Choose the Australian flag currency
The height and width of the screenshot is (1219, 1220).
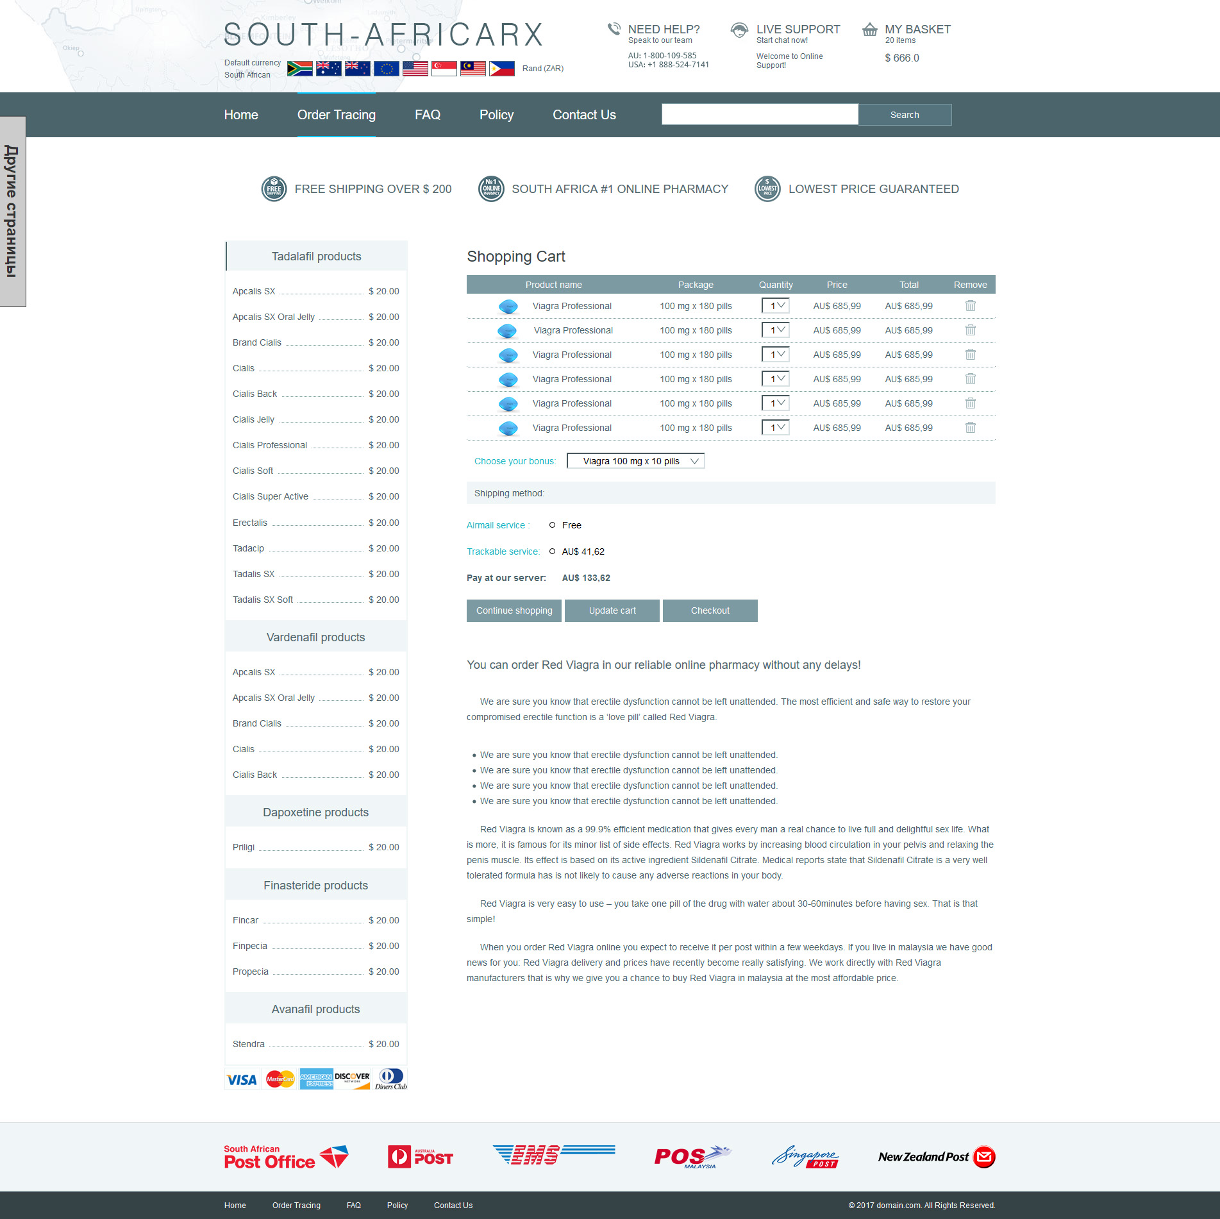328,69
